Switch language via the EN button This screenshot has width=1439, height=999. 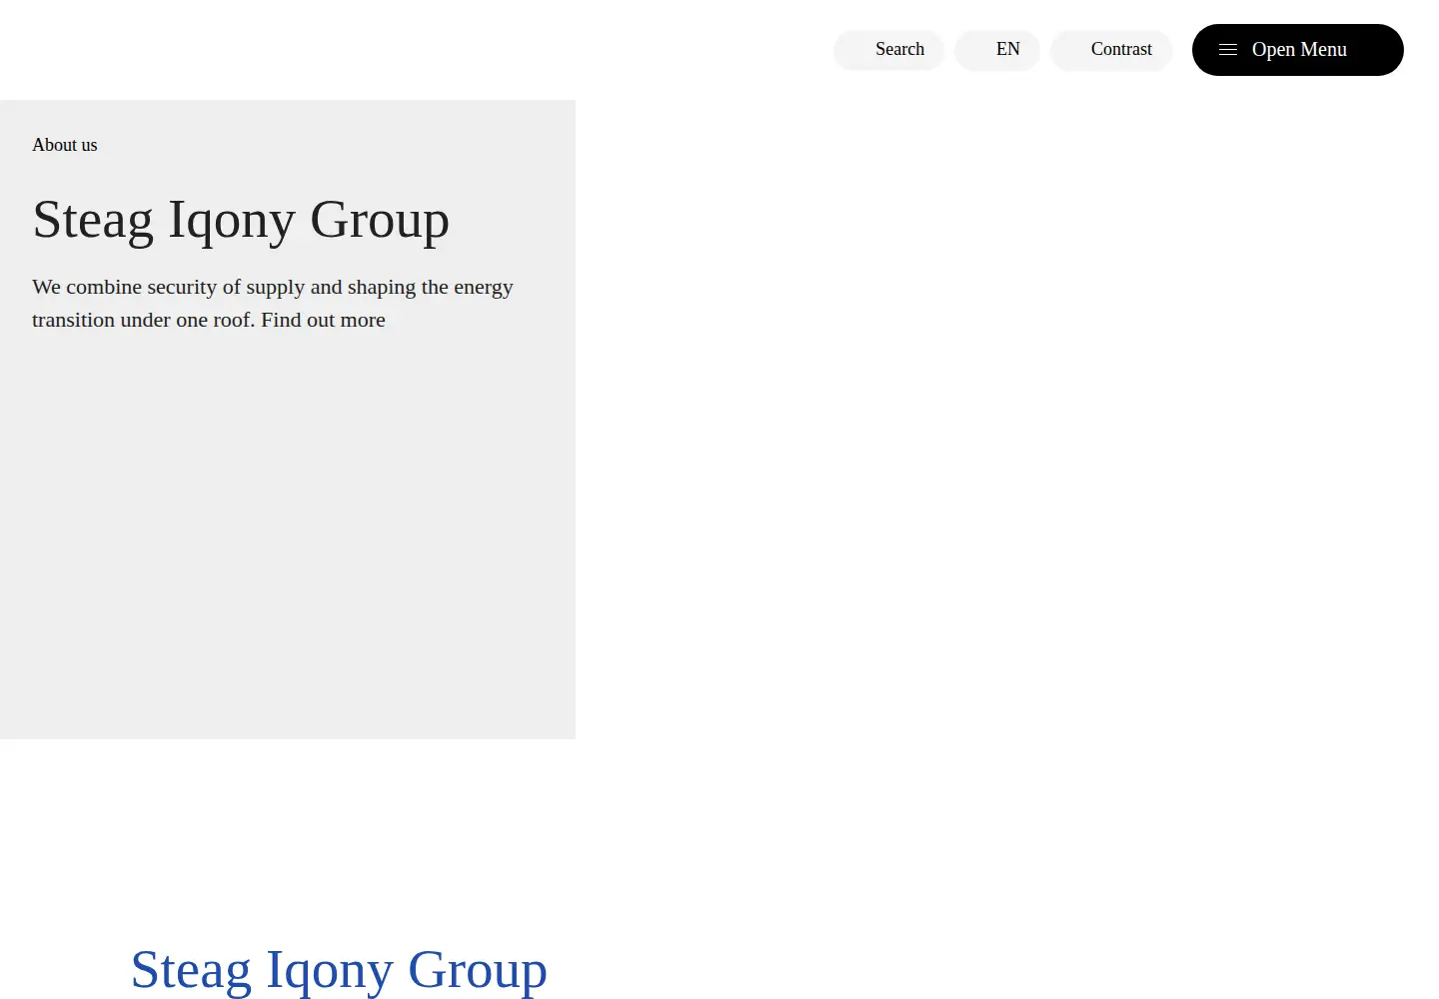pos(997,50)
